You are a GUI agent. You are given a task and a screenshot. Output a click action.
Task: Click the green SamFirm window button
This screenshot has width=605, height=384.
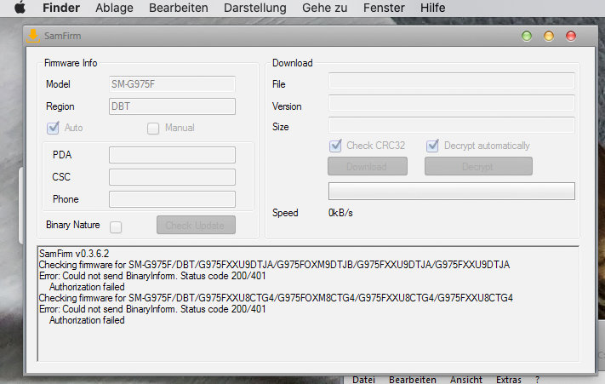coord(527,37)
